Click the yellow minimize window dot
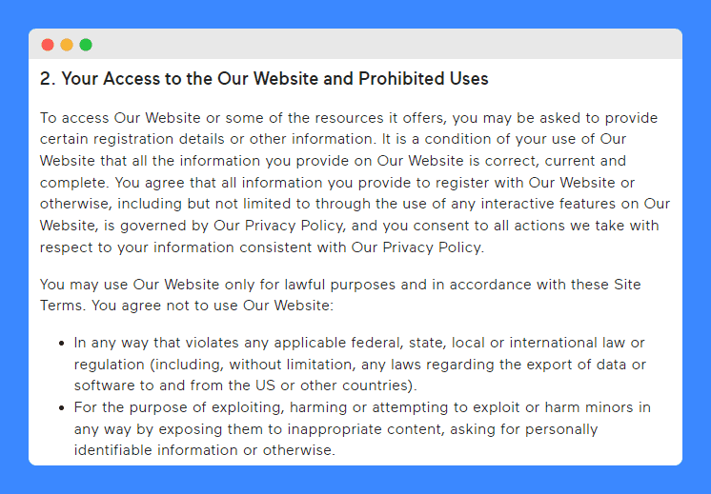Image resolution: width=711 pixels, height=494 pixels. click(67, 45)
